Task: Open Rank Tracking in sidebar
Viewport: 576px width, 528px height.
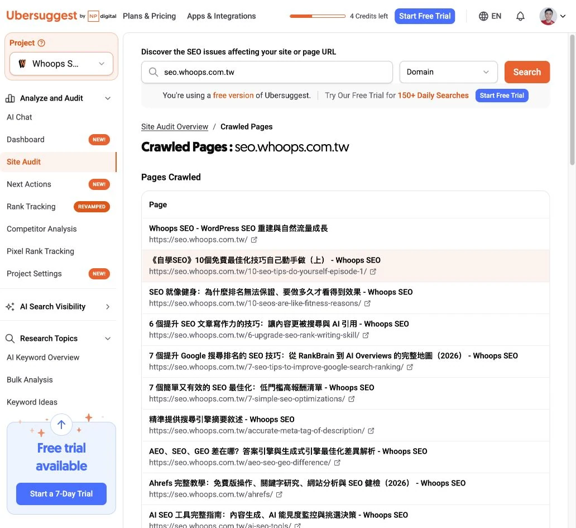Action: [x=31, y=207]
